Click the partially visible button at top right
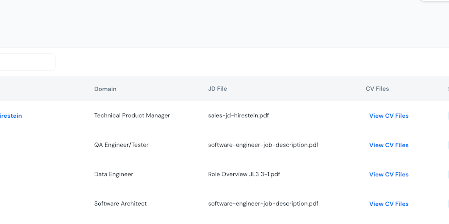 coord(434,1)
